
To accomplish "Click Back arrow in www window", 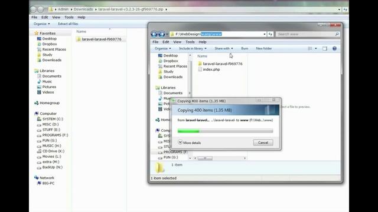I will (x=154, y=34).
